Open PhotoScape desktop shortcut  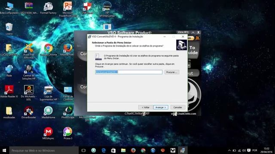click(x=68, y=113)
